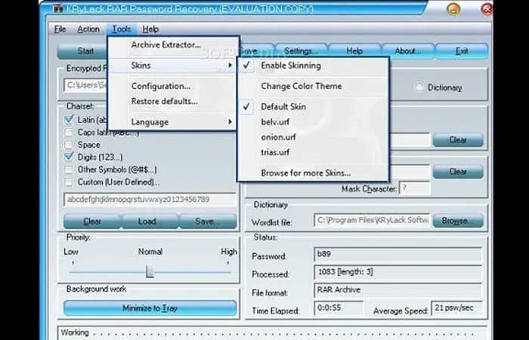Open the File menu

(x=60, y=29)
